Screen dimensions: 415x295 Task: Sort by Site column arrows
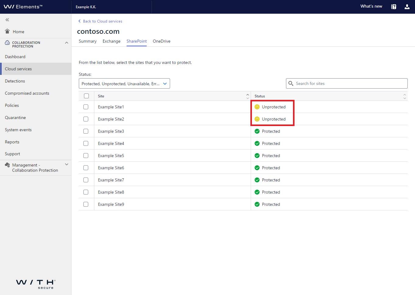[248, 96]
